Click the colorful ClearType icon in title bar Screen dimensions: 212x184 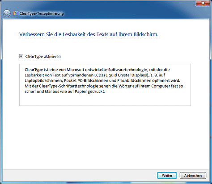(x=16, y=13)
